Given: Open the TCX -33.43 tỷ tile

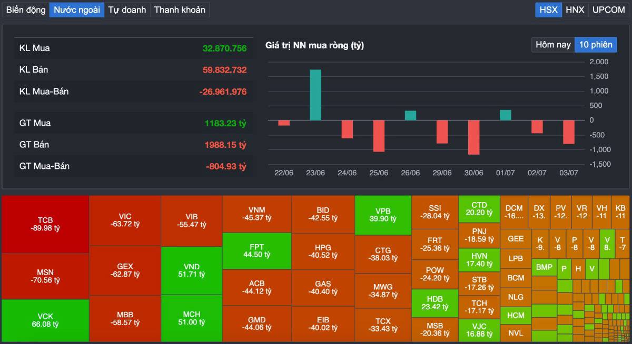Looking at the screenshot, I should pos(383,325).
